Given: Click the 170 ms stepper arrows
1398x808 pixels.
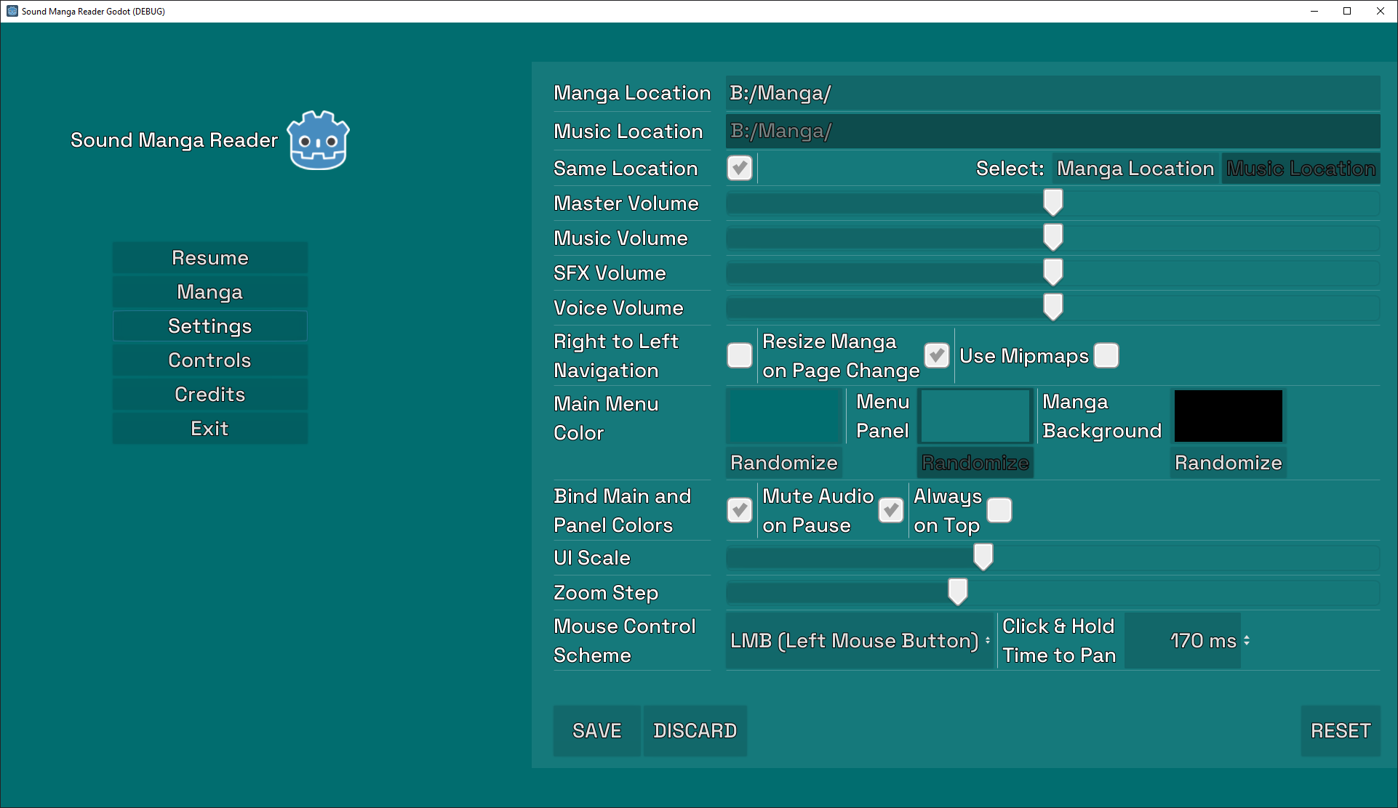Looking at the screenshot, I should [1247, 641].
